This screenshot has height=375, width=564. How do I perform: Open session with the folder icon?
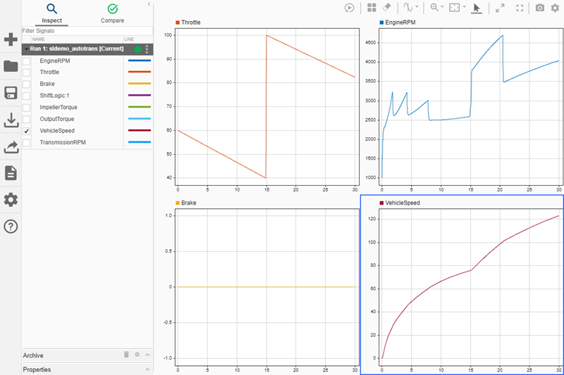point(11,66)
